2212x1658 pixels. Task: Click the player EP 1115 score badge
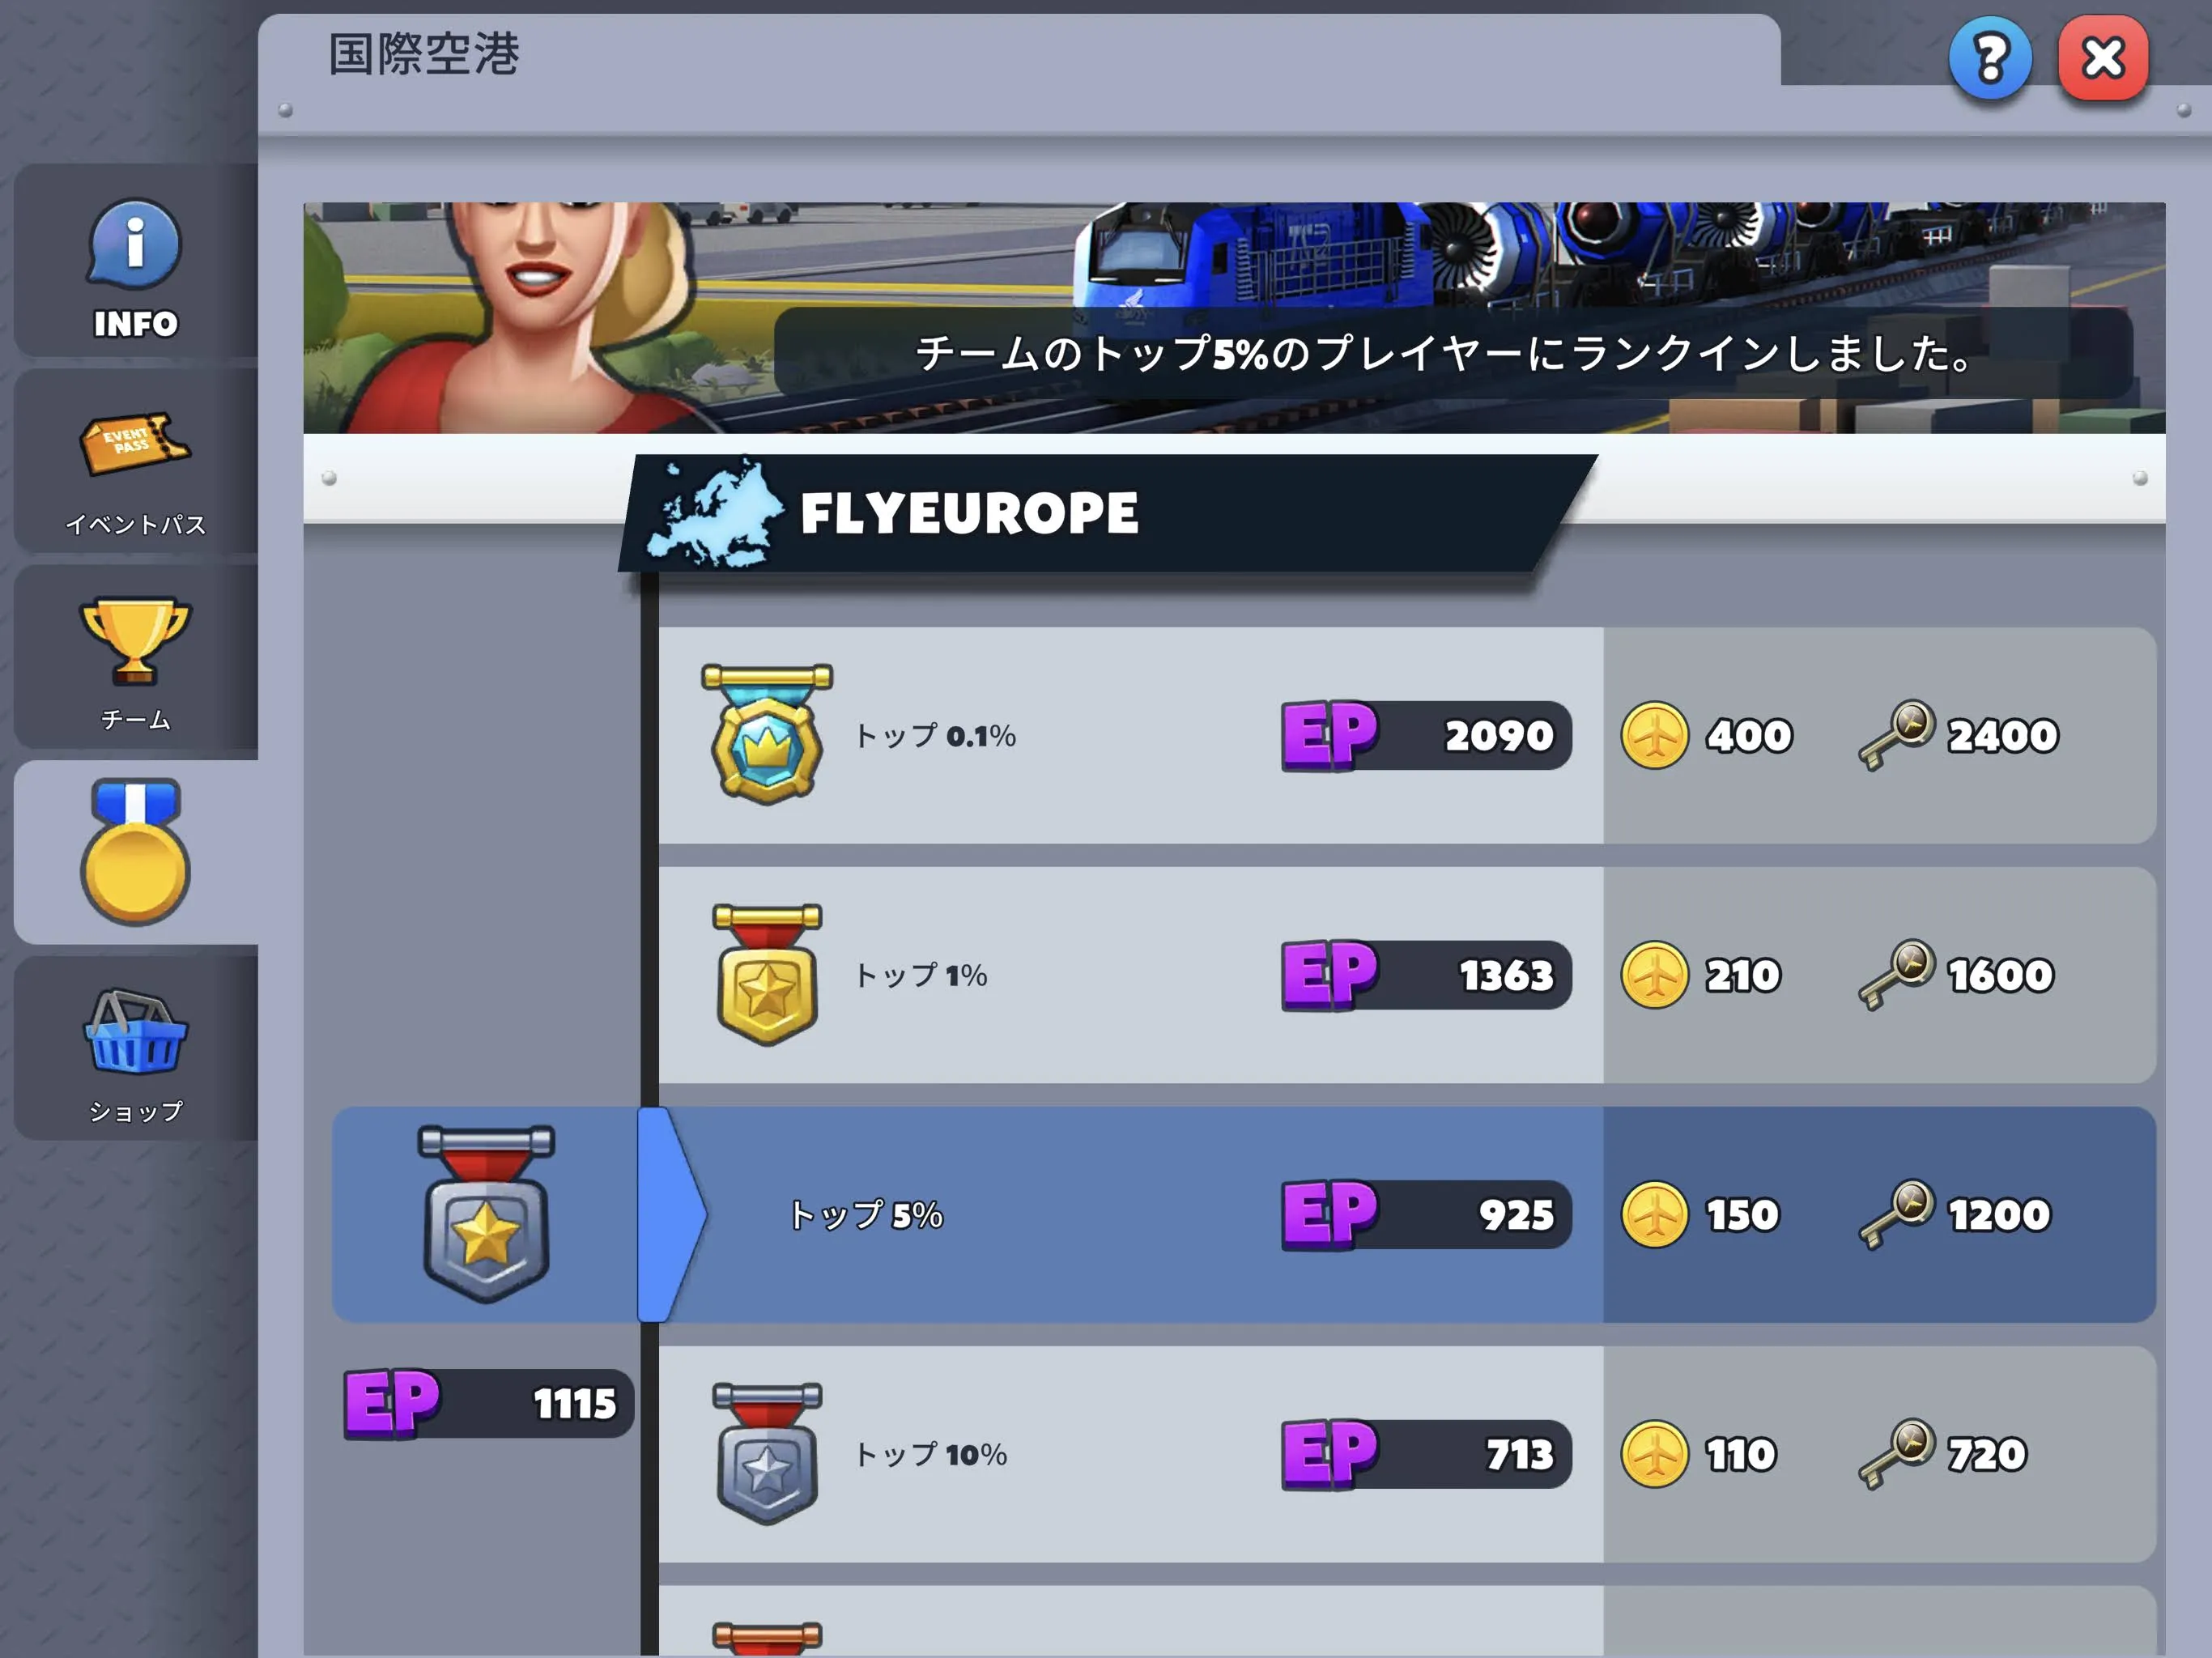point(488,1403)
